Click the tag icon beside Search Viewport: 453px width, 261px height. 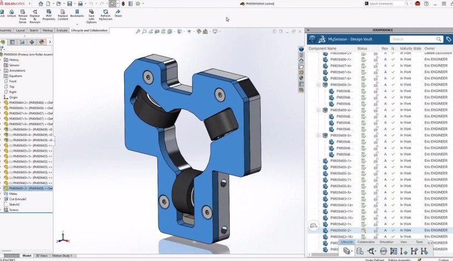click(x=449, y=39)
